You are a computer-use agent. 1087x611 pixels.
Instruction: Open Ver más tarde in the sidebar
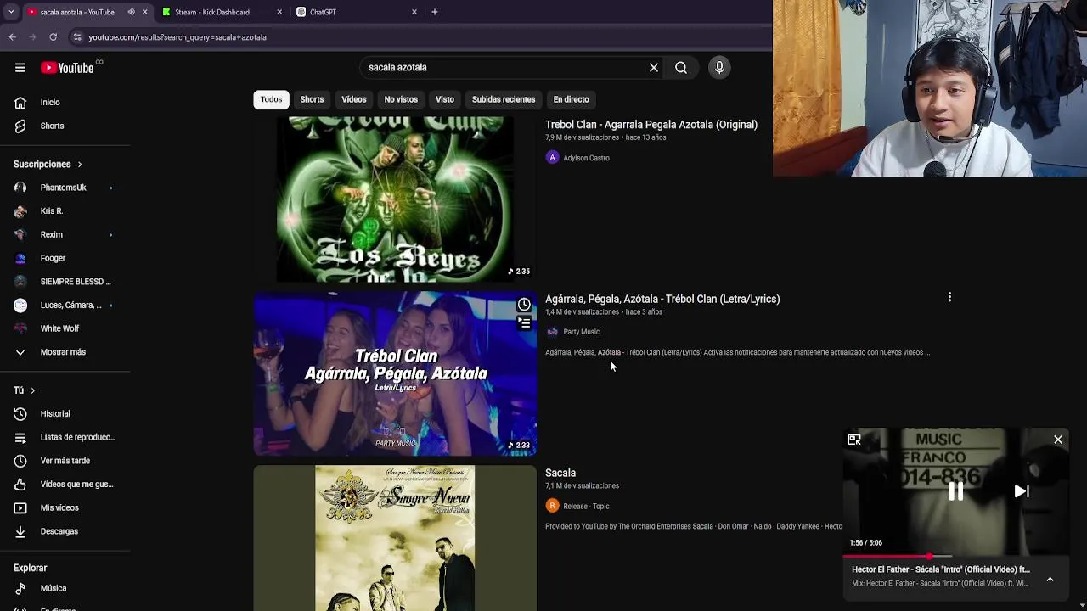[x=65, y=461]
